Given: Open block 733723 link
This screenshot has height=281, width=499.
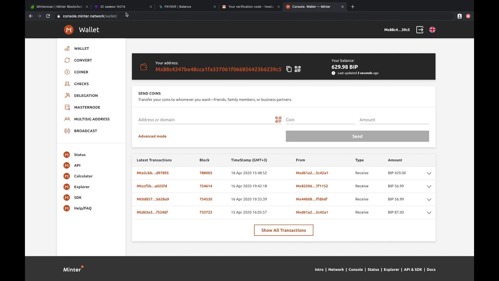Looking at the screenshot, I should 206,212.
